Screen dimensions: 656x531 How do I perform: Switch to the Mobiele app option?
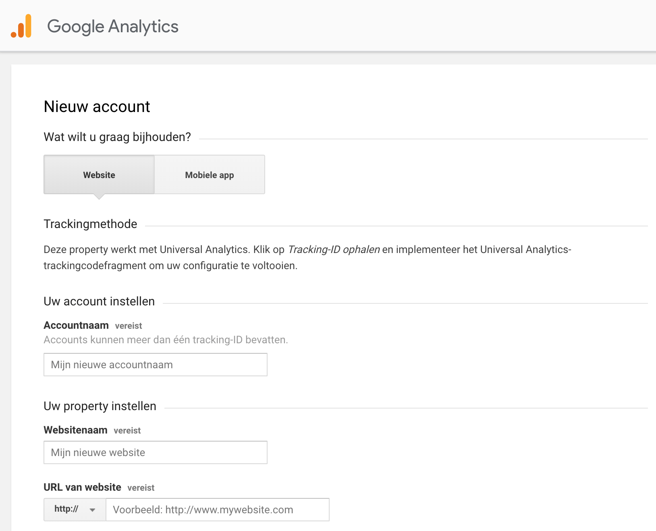pyautogui.click(x=210, y=175)
